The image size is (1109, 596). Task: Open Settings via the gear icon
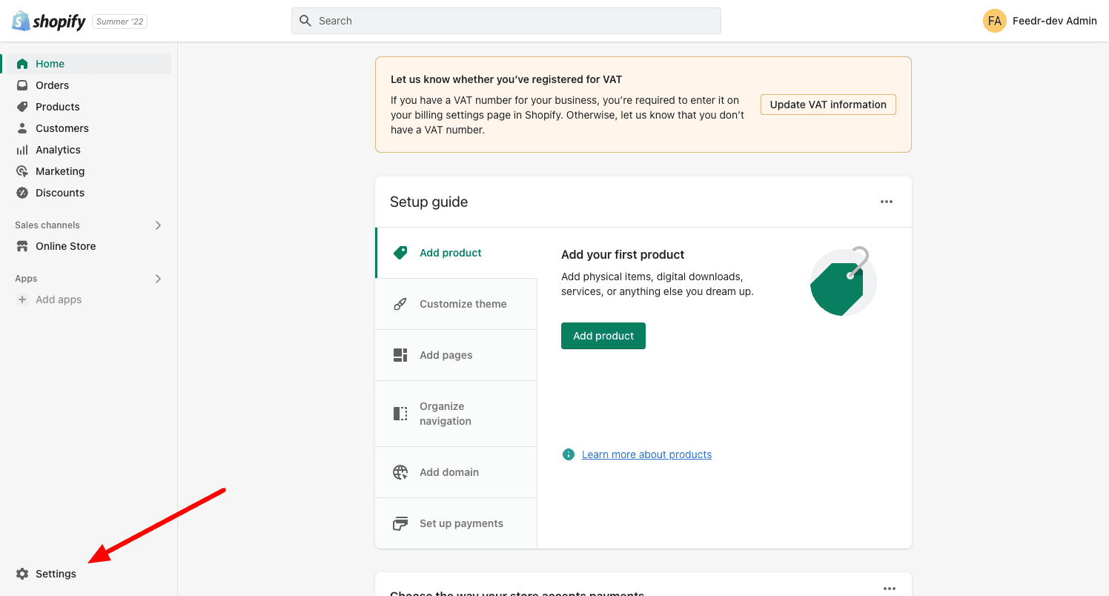22,574
